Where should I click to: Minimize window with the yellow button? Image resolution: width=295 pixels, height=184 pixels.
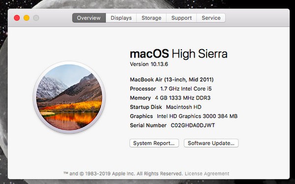coord(27,18)
